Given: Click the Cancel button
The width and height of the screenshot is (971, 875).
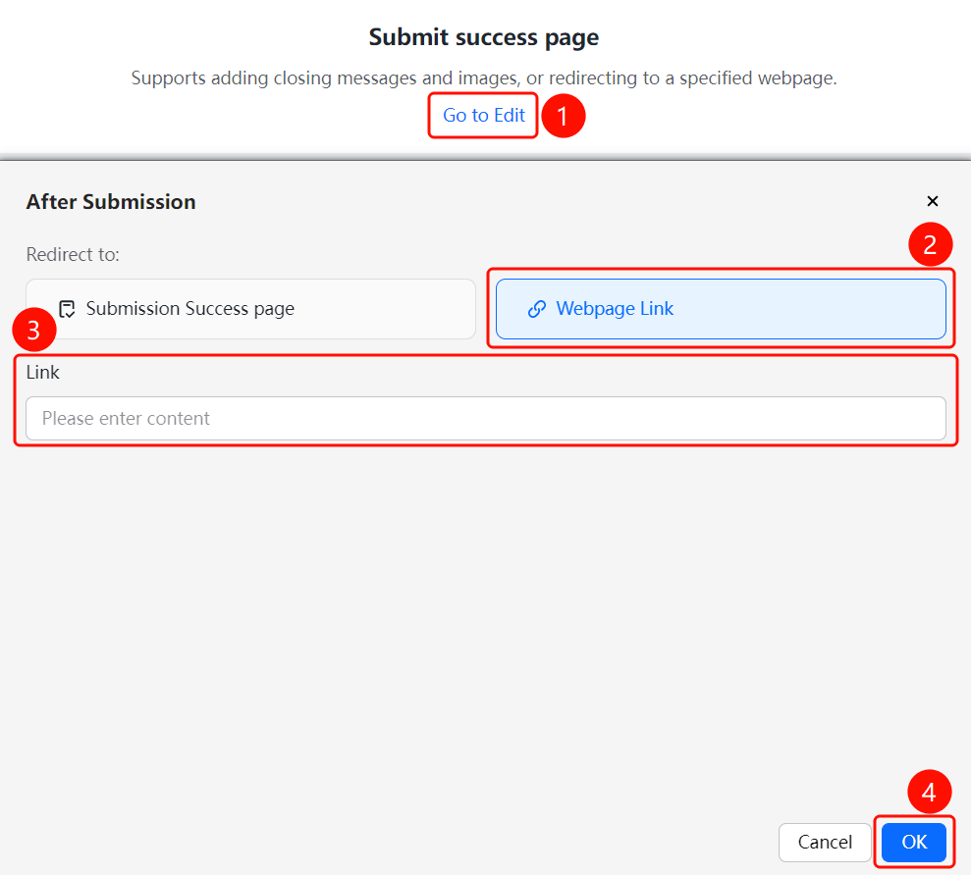Looking at the screenshot, I should (x=825, y=842).
